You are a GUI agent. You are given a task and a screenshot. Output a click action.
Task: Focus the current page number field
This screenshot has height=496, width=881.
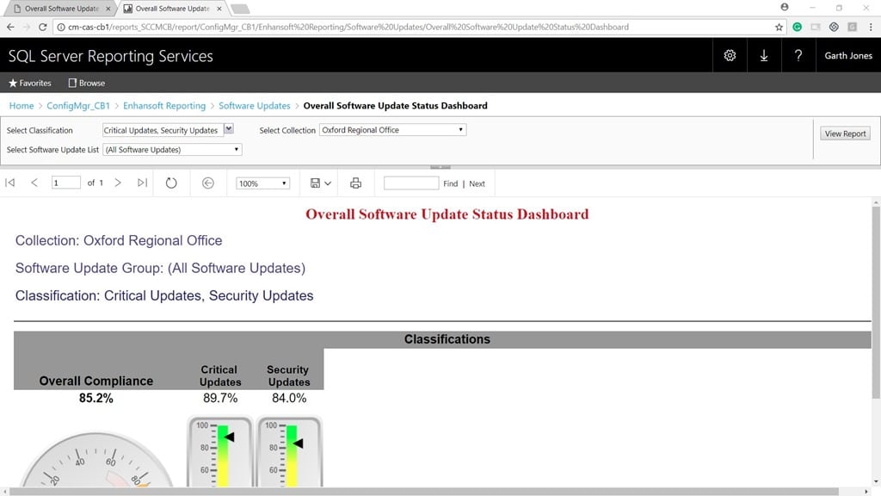point(65,183)
